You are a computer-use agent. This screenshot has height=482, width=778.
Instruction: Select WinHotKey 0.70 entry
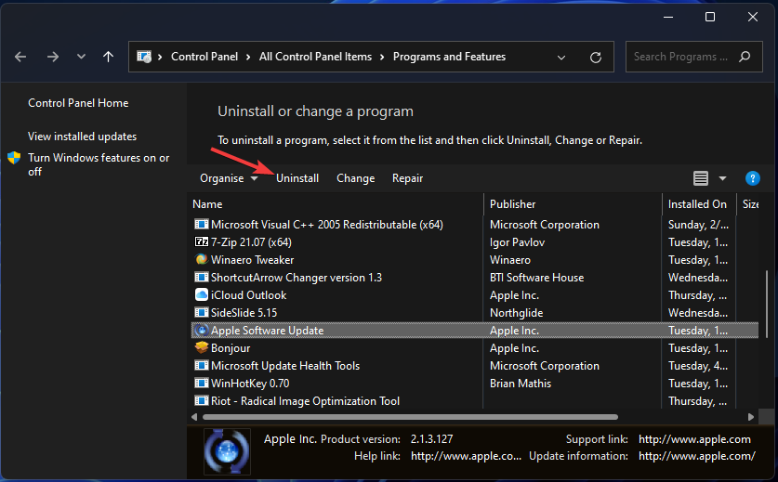pyautogui.click(x=250, y=384)
